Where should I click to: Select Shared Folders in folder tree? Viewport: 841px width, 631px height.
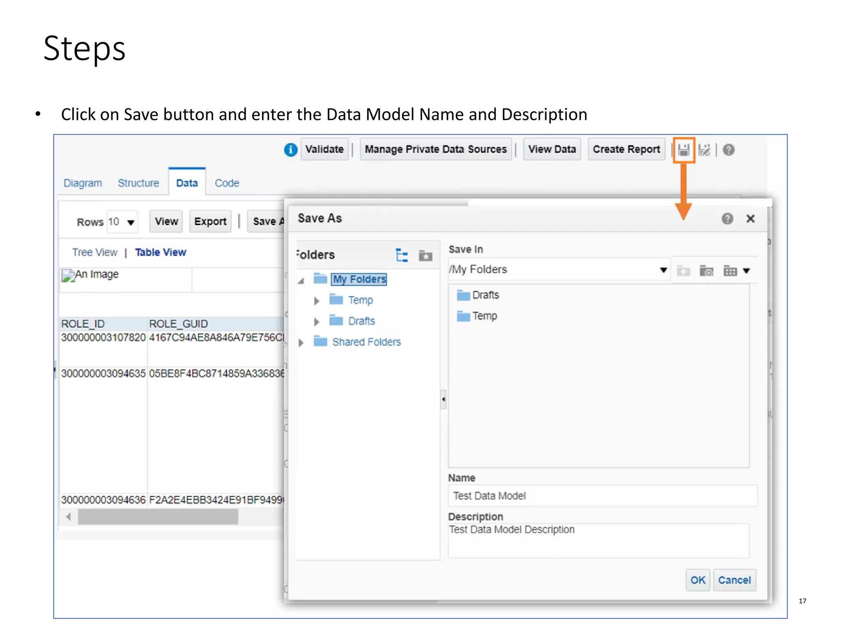[x=366, y=342]
